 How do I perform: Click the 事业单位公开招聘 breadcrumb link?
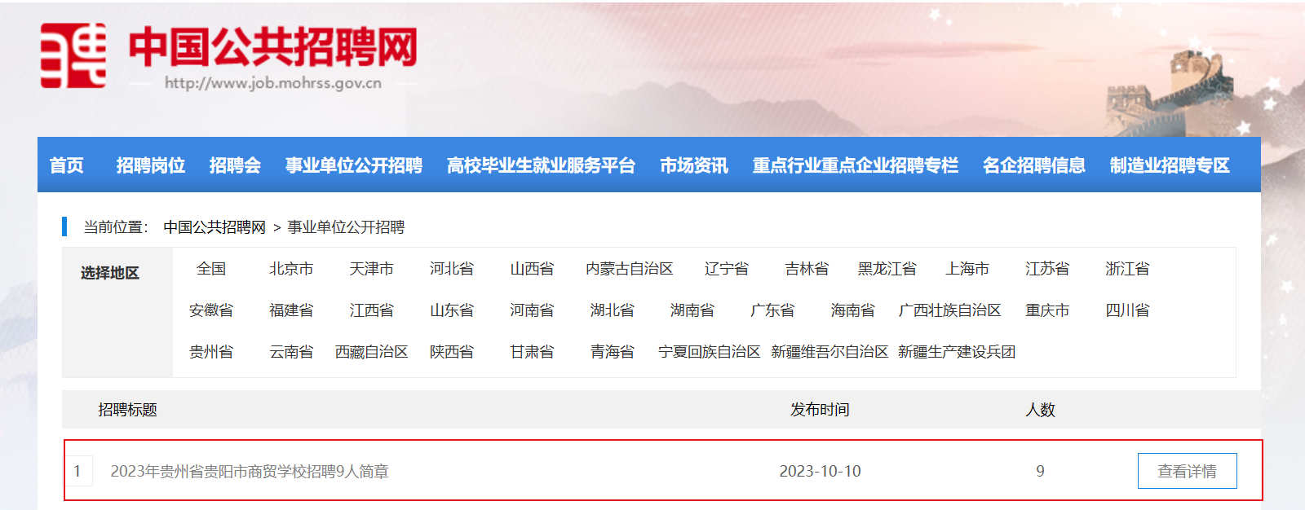[346, 227]
